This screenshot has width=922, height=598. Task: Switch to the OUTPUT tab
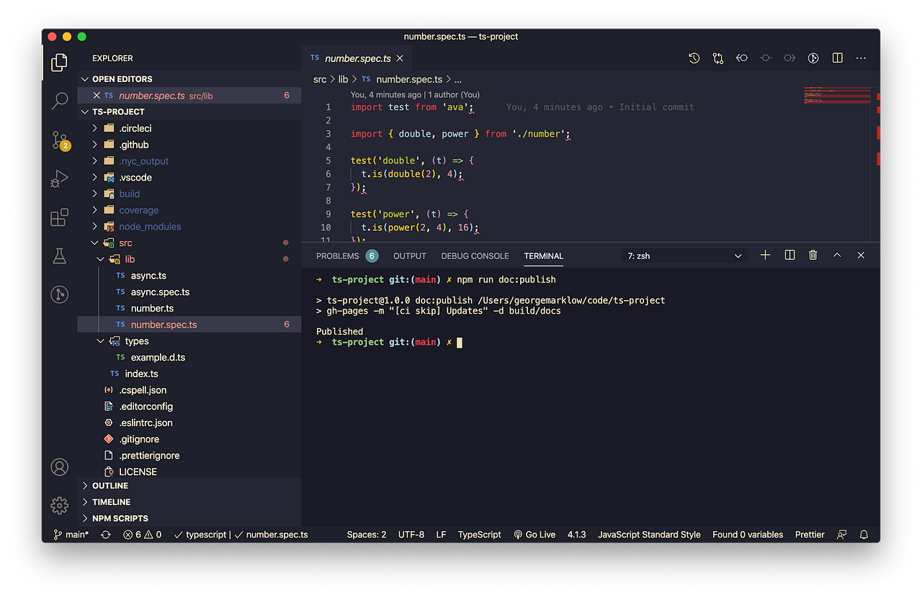tap(409, 255)
